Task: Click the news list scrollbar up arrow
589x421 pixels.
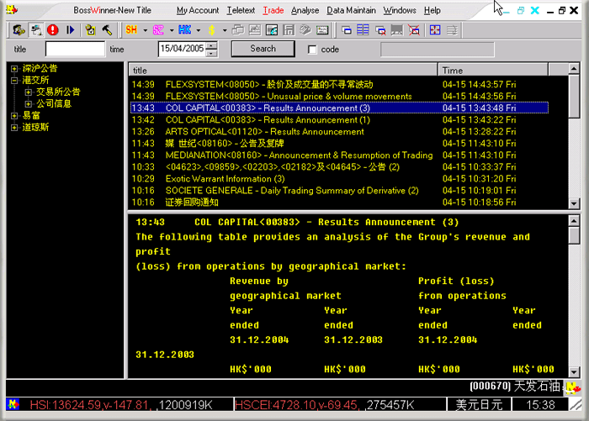Action: point(574,69)
